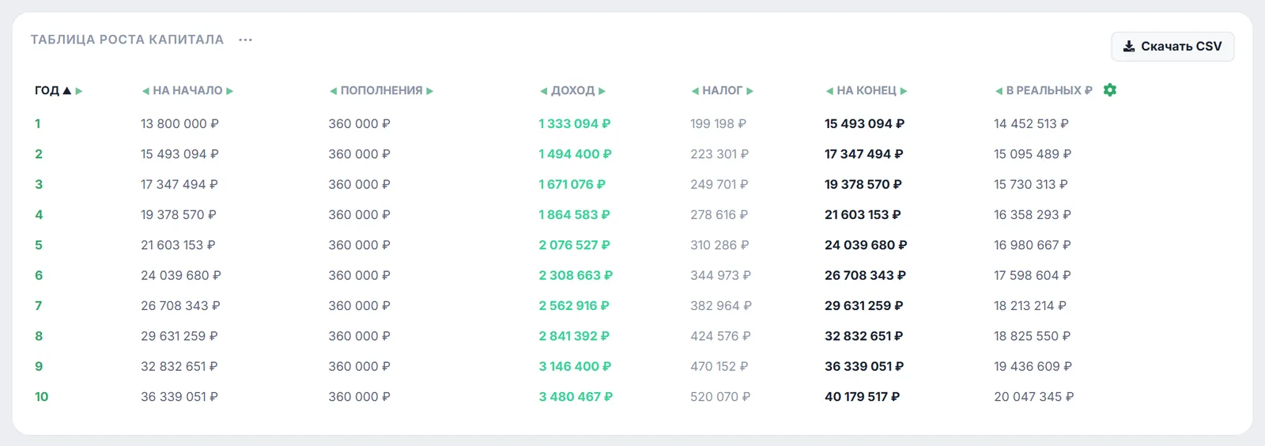This screenshot has width=1265, height=446.
Task: Click income value 3 146 400 ₽
Action: (x=576, y=366)
